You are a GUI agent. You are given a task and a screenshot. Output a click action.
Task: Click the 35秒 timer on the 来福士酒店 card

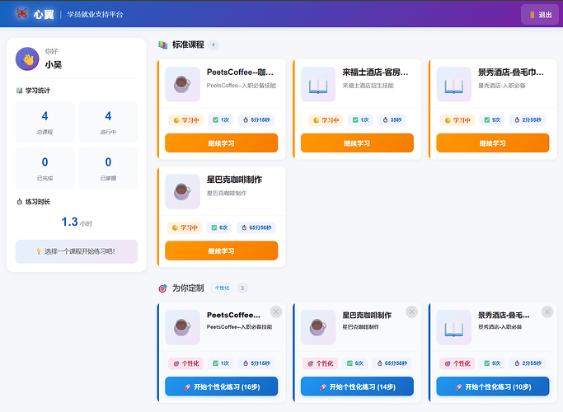(392, 119)
